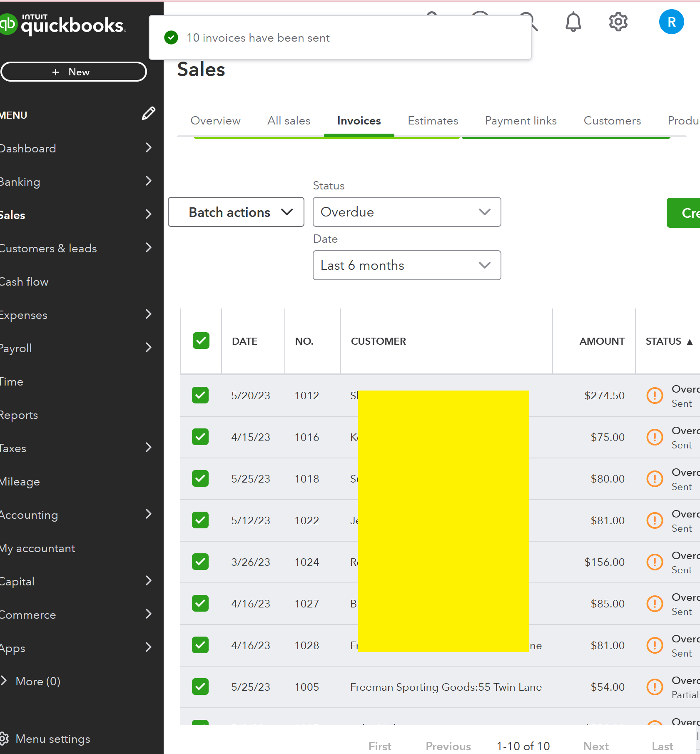
Task: Uncheck invoice 1028 checkbox
Action: tap(200, 645)
